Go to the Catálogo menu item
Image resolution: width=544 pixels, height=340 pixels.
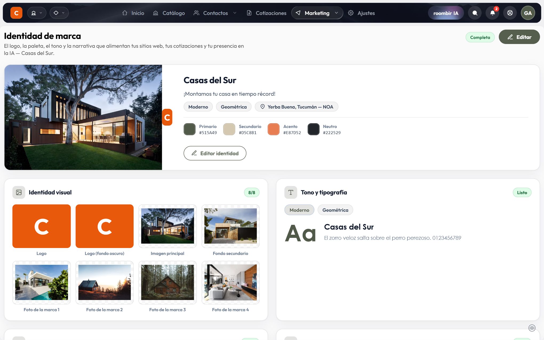click(x=169, y=13)
